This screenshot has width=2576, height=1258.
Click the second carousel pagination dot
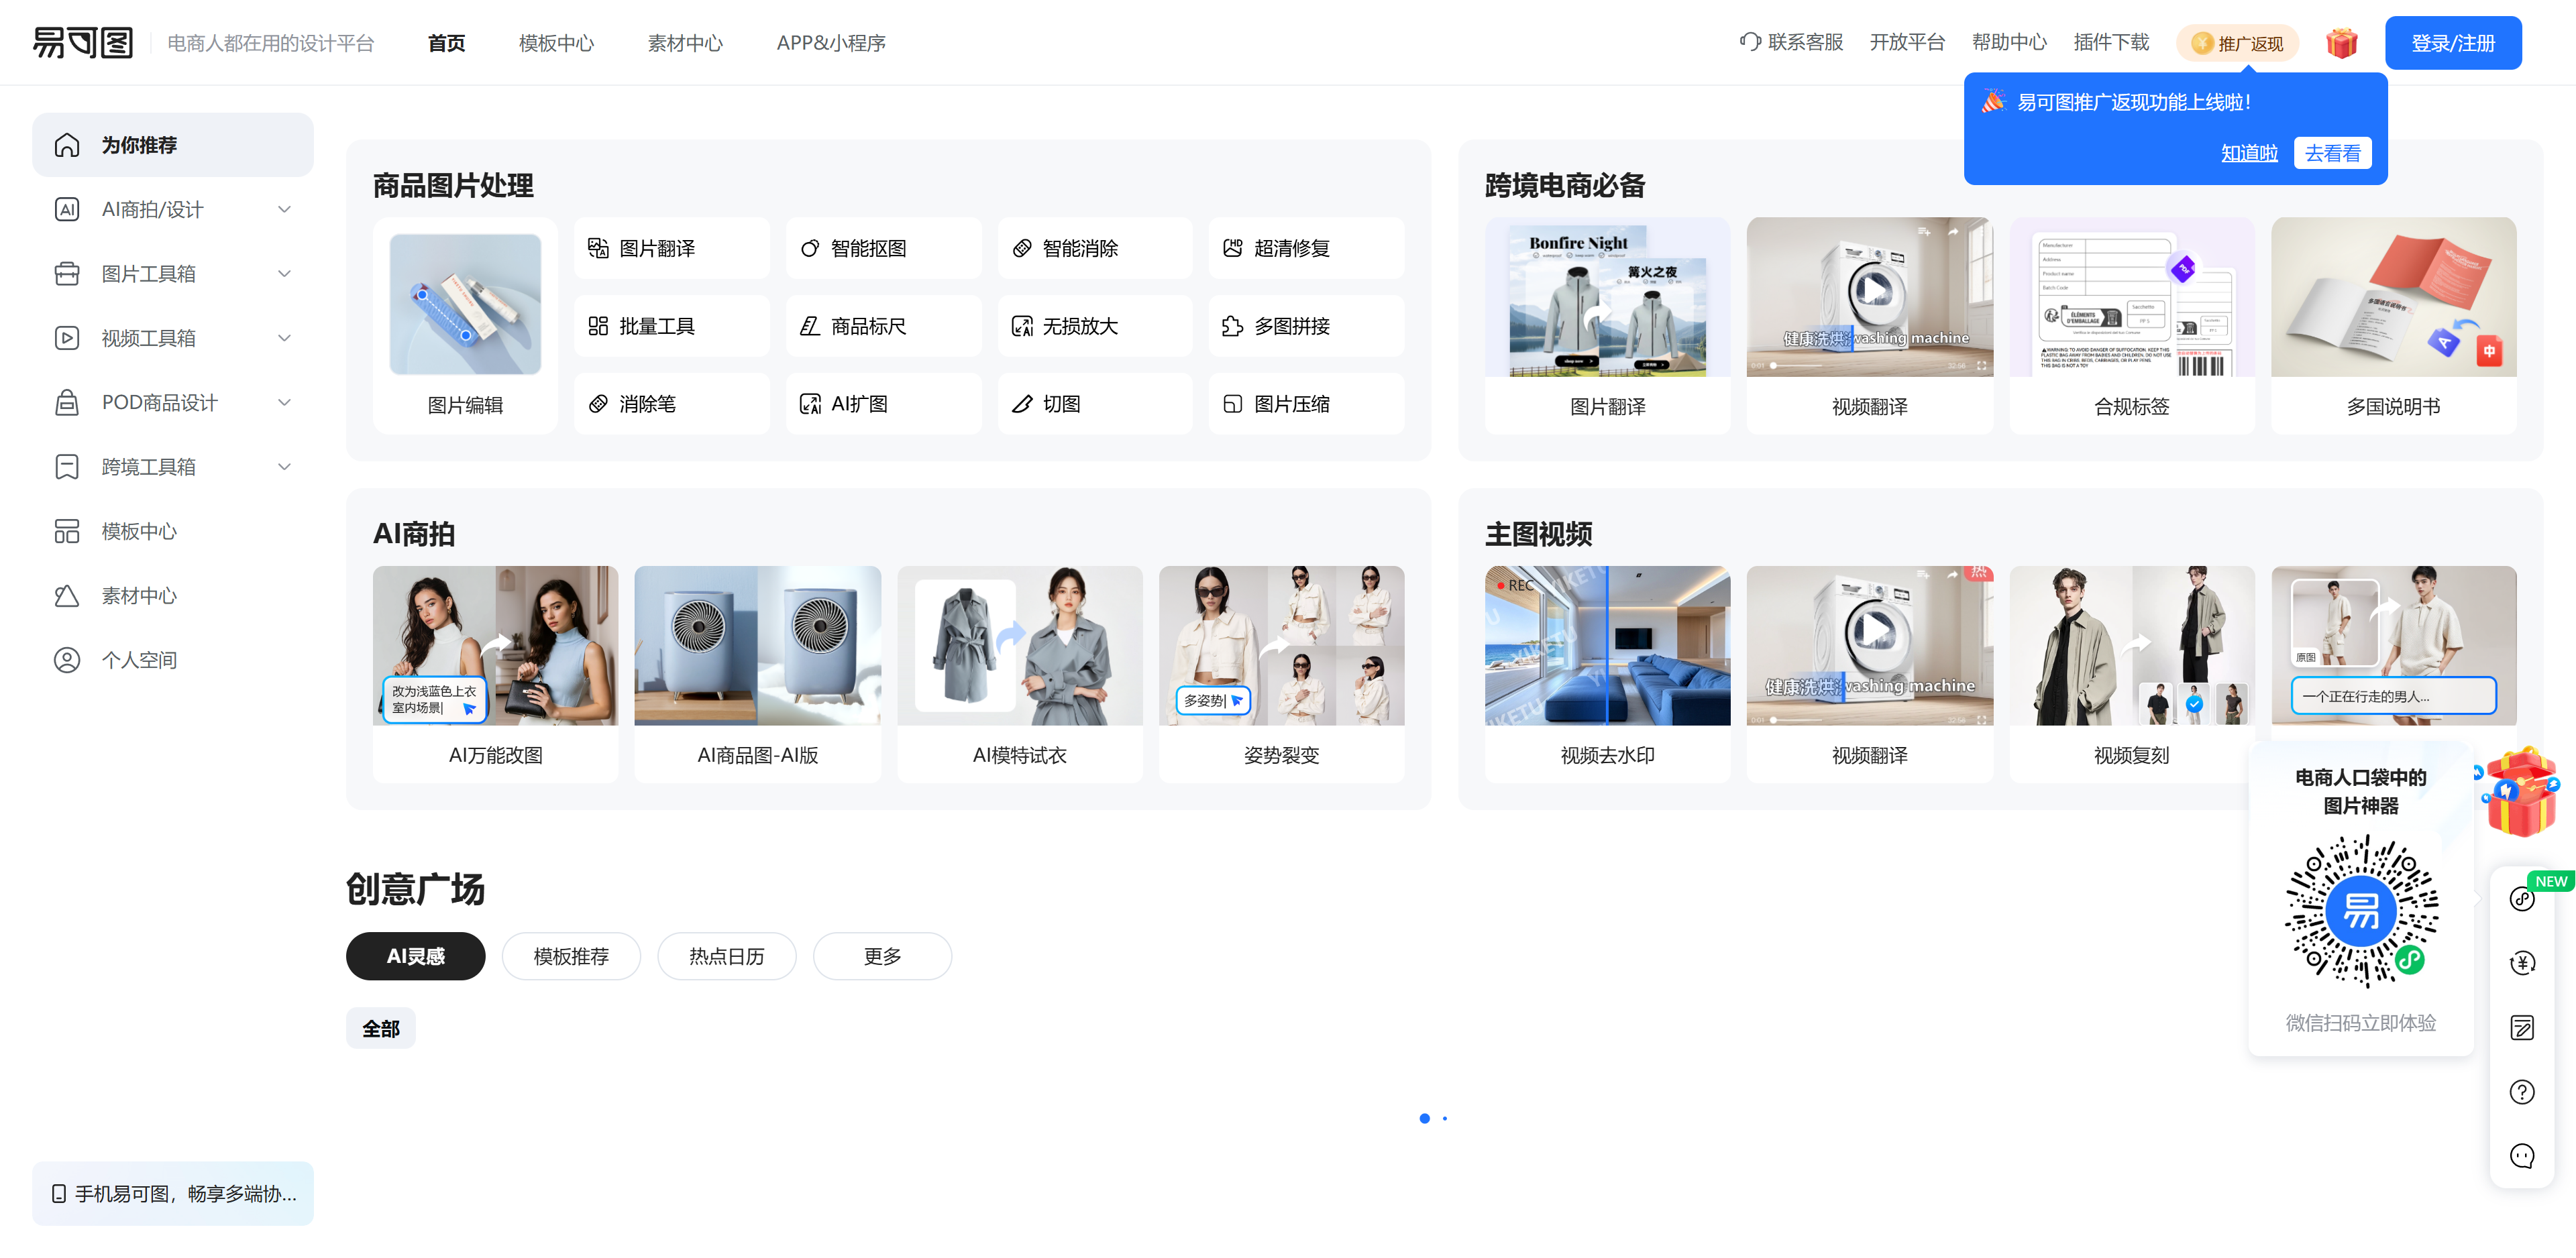tap(1445, 1118)
